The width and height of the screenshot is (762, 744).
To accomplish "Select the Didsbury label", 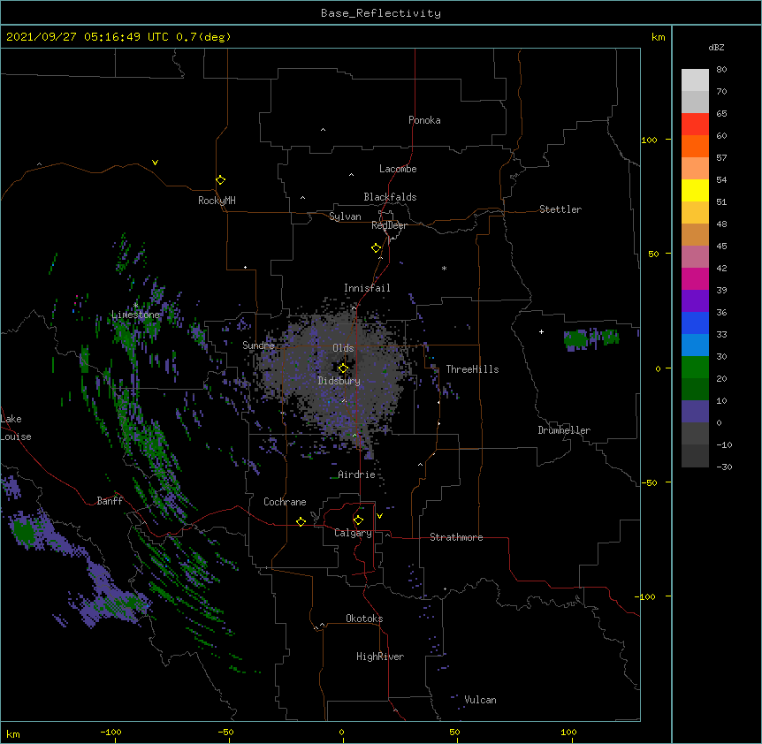I will click(x=339, y=381).
